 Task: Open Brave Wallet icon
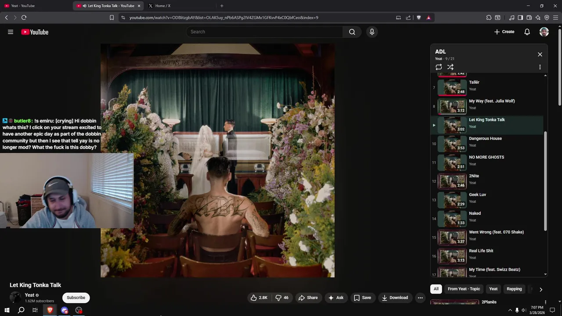tap(529, 18)
